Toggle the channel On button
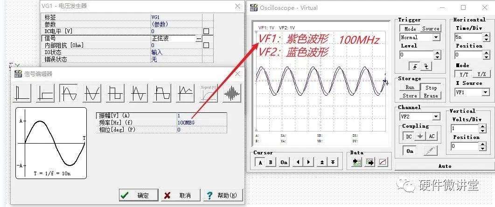Image resolution: width=495 pixels, height=207 pixels. pos(410,151)
